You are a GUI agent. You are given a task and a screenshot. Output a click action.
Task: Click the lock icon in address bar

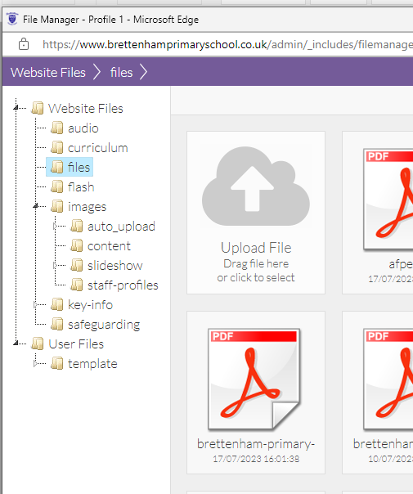tap(24, 44)
